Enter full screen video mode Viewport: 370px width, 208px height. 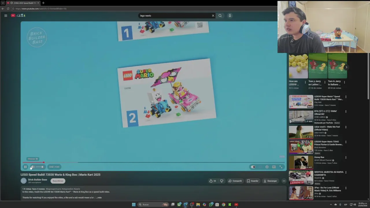pyautogui.click(x=281, y=167)
